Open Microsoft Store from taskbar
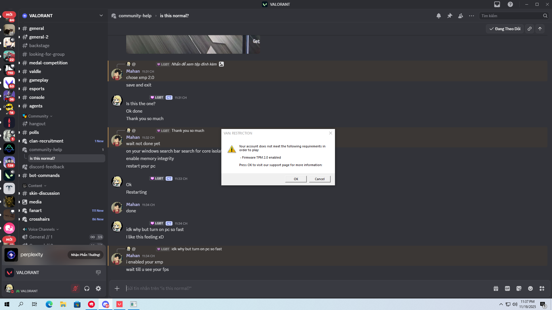The image size is (552, 310). click(x=77, y=304)
